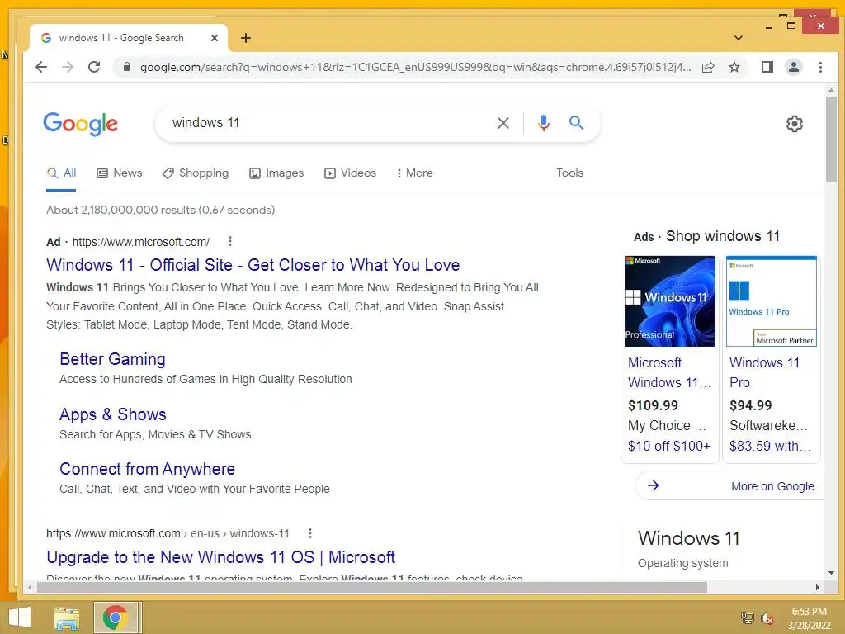The width and height of the screenshot is (845, 634).
Task: Submit search with magnifier icon
Action: click(576, 123)
